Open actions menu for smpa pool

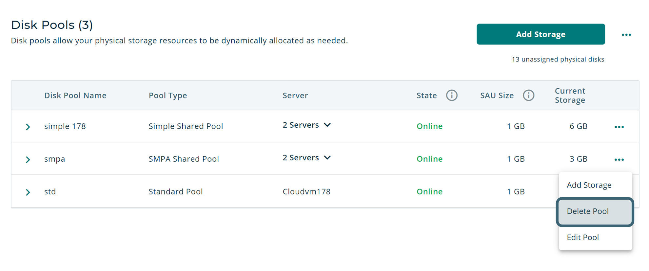619,160
